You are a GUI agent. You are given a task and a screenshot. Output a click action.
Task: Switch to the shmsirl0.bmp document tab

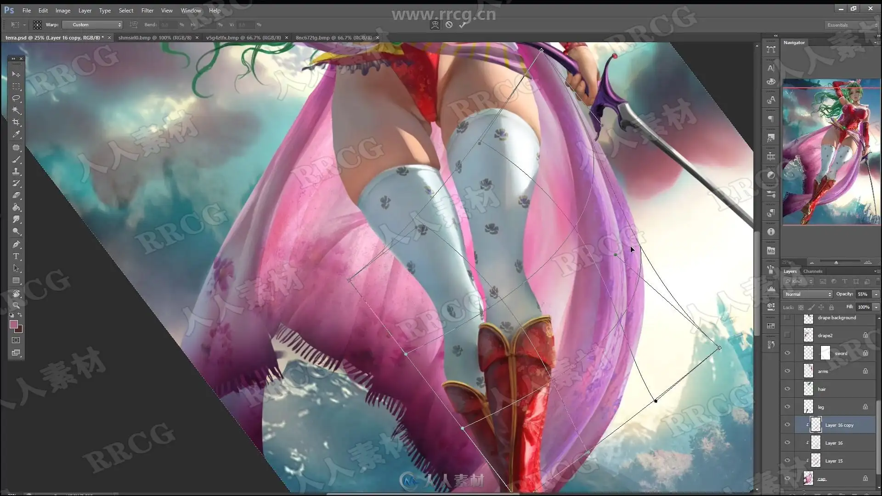click(x=155, y=38)
